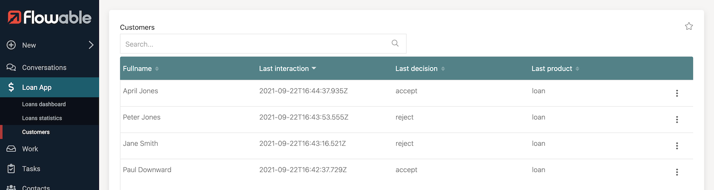Open the Contacts people icon

click(x=11, y=188)
